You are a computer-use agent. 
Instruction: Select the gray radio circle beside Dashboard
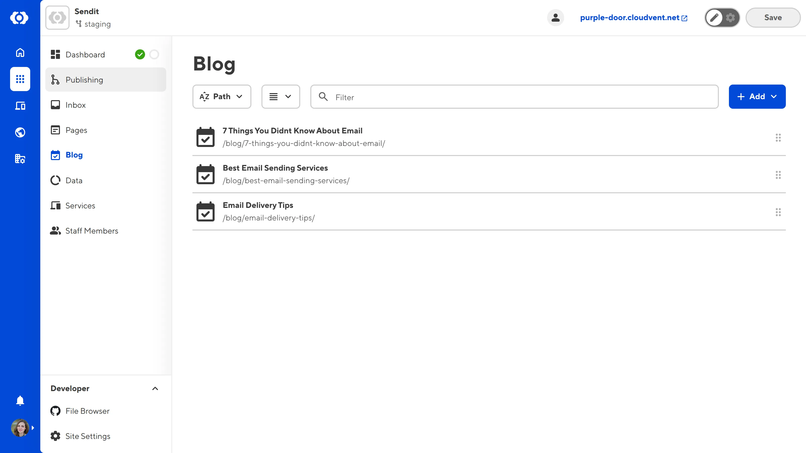click(x=154, y=54)
